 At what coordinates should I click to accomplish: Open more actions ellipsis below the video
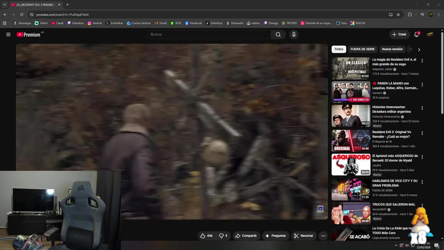click(x=323, y=236)
